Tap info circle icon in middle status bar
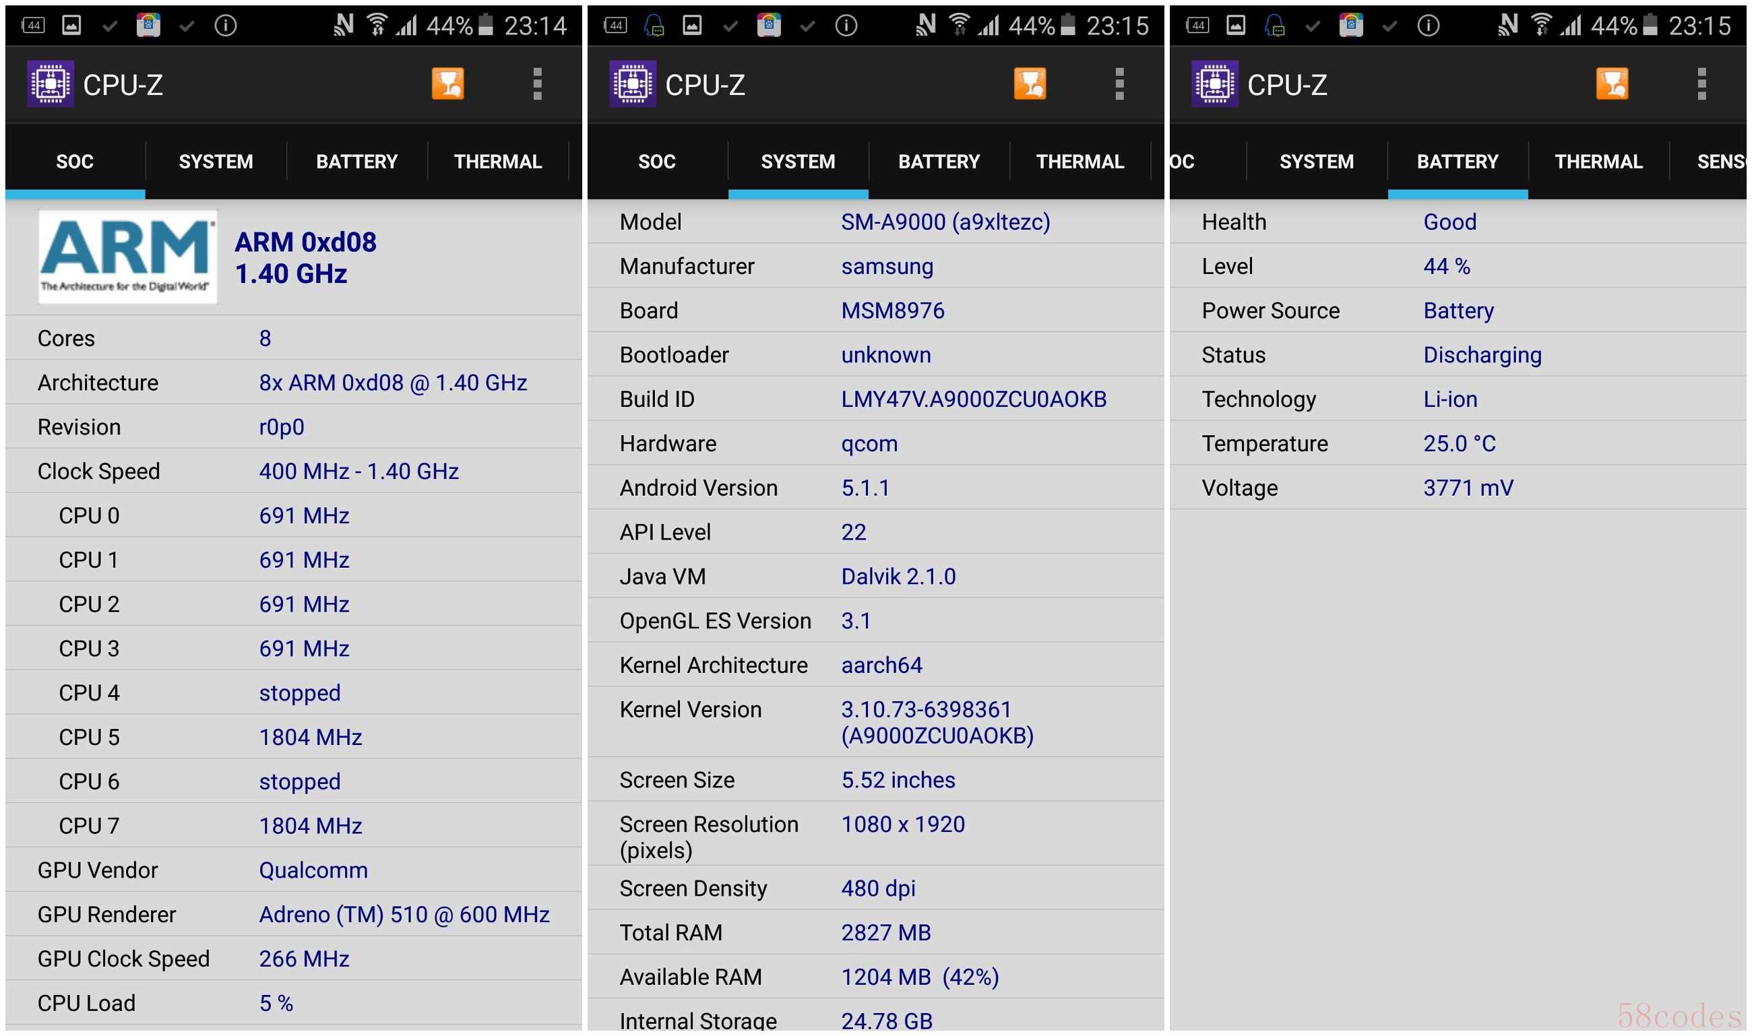 coord(846,26)
